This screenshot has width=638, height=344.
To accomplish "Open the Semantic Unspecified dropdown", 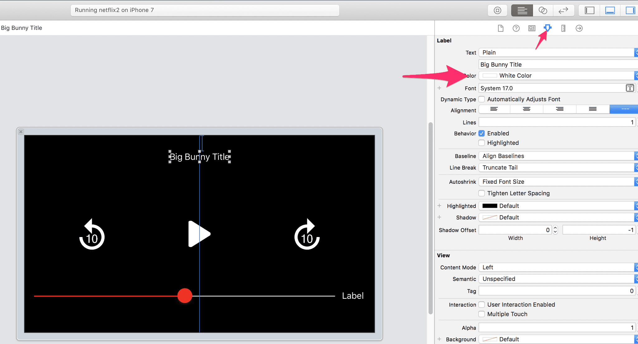I will point(558,279).
